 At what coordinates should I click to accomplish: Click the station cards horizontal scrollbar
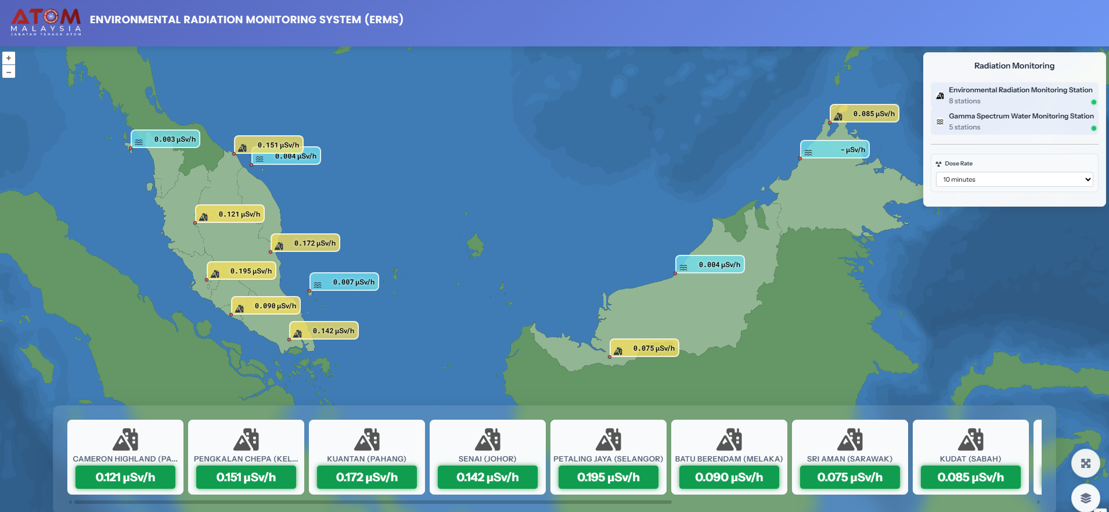[x=372, y=502]
